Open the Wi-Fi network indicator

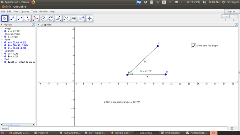click(x=158, y=2)
